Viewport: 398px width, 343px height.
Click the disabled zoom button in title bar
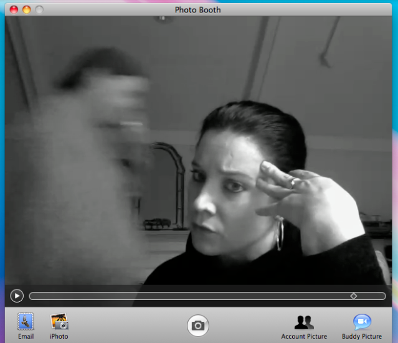coord(39,9)
